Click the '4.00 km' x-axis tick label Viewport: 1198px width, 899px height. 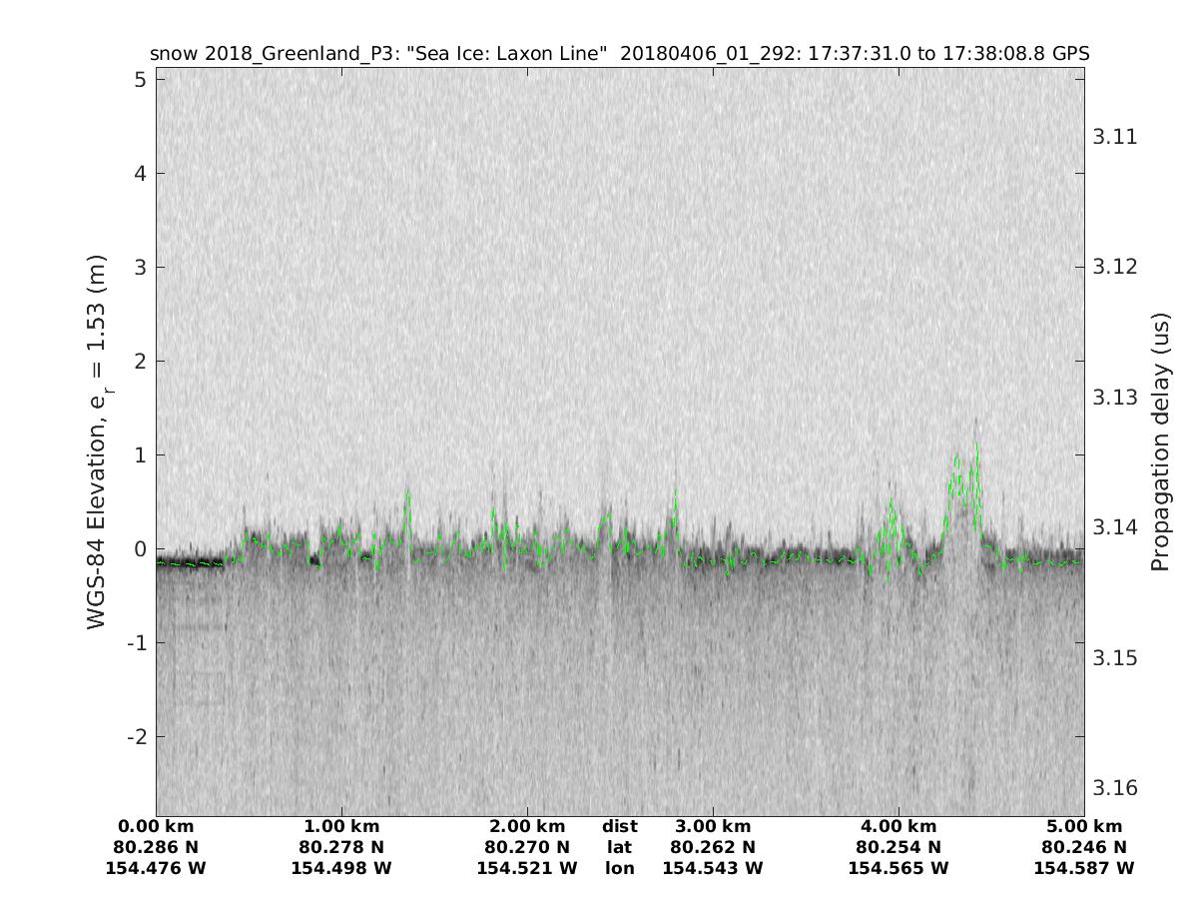pyautogui.click(x=898, y=826)
